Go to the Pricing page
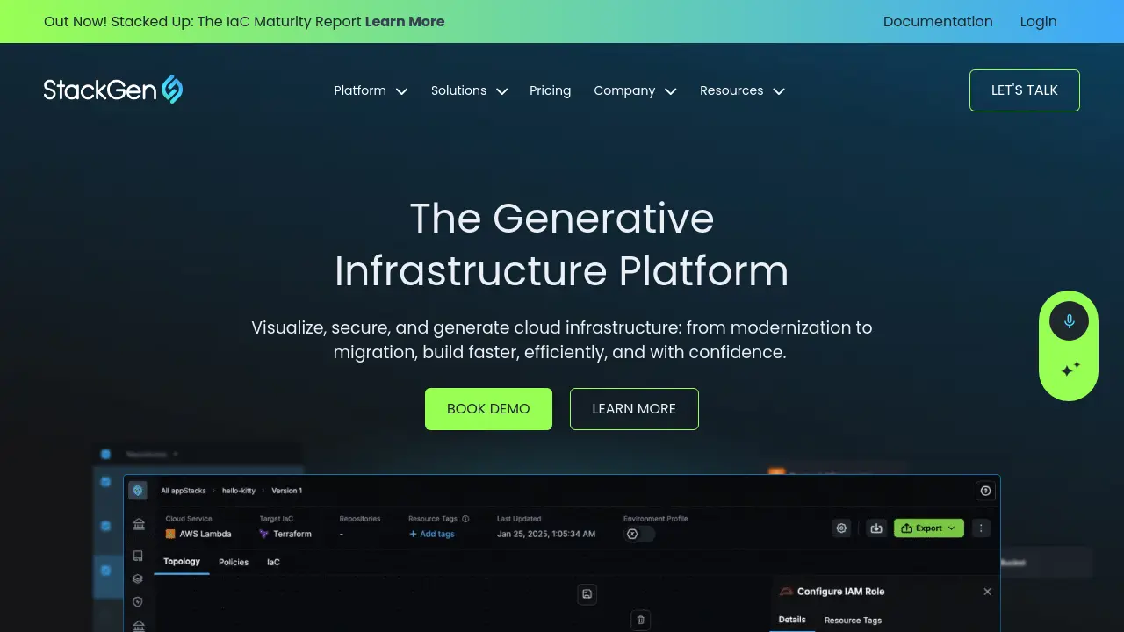The height and width of the screenshot is (632, 1124). point(550,90)
